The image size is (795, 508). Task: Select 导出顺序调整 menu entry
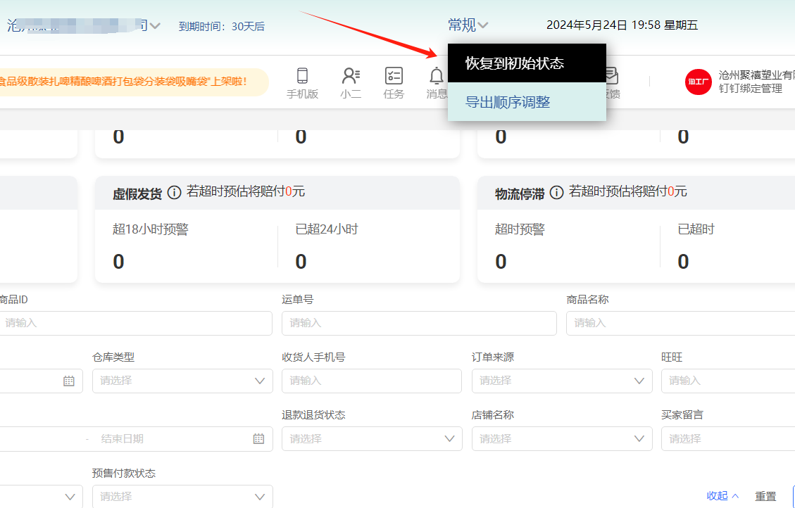coord(527,102)
